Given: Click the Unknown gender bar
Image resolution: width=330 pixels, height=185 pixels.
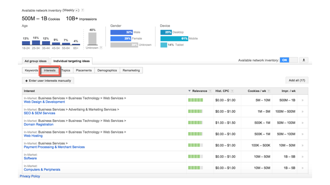Looking at the screenshot, I should click(x=124, y=45).
